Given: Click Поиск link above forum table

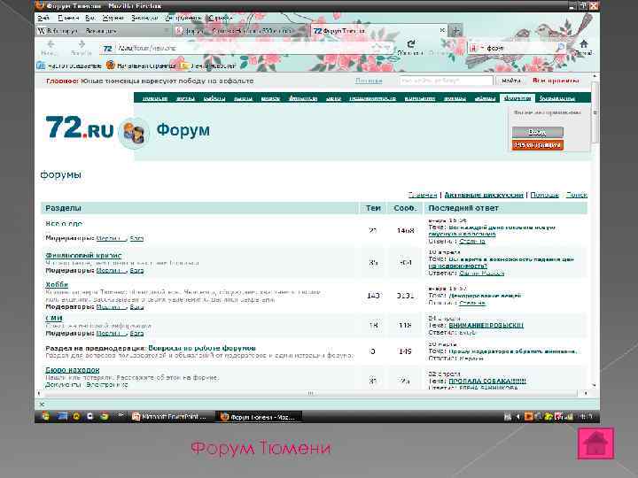Looking at the screenshot, I should tap(576, 195).
